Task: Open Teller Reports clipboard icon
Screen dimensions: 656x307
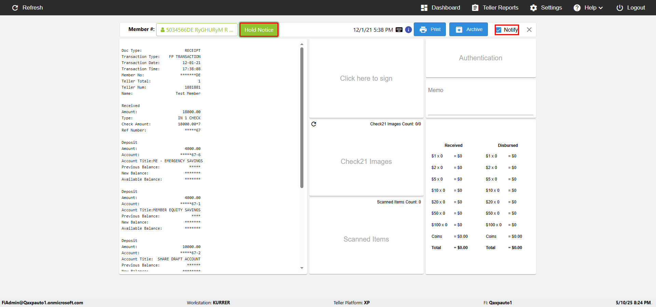Action: [475, 7]
